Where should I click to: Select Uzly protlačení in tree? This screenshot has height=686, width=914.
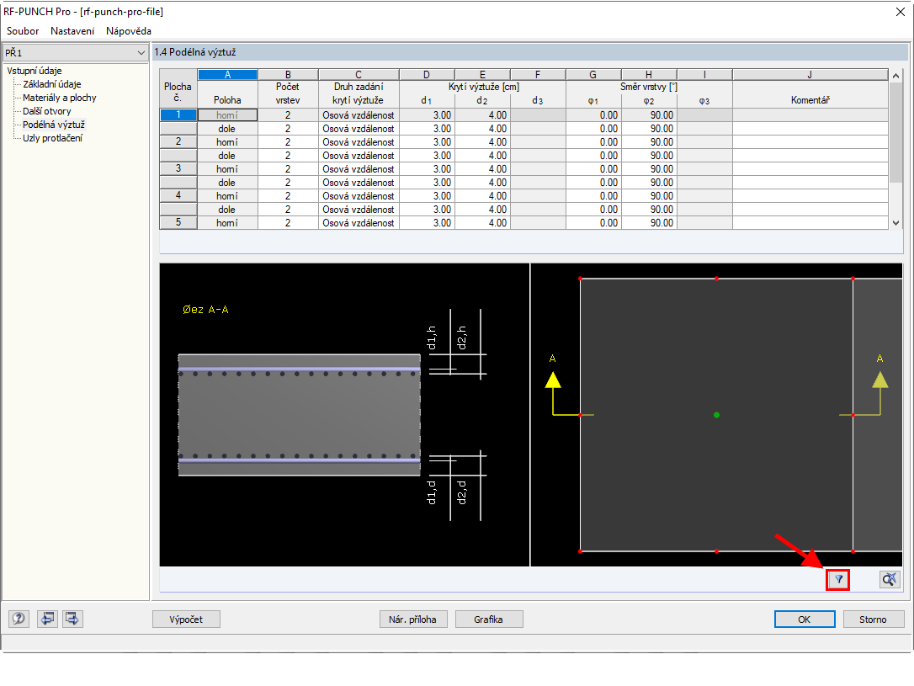[x=52, y=137]
